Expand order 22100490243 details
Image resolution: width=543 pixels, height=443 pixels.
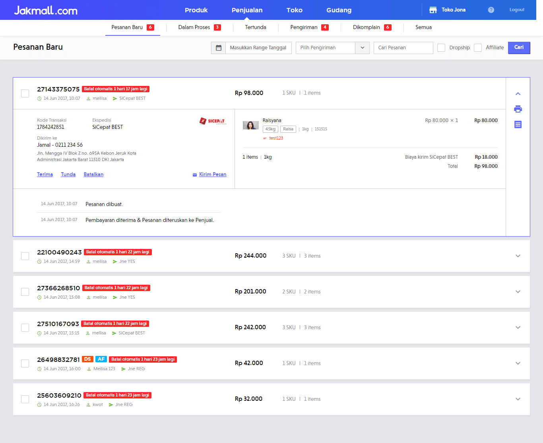(x=518, y=256)
